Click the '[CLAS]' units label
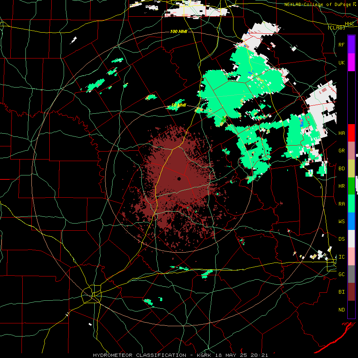Viewport: 358px width, 358px height. coord(336,27)
